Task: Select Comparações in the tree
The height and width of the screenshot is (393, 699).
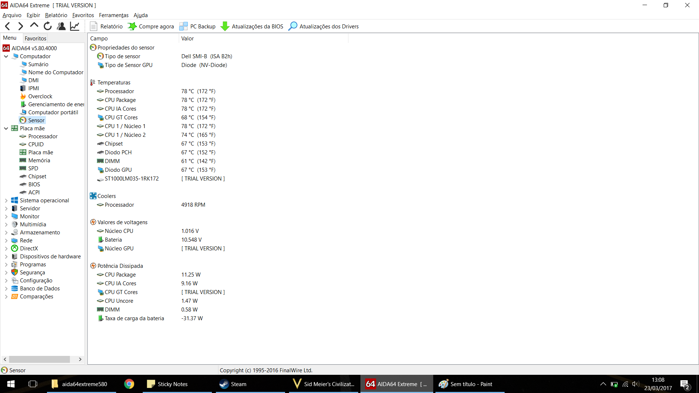Action: coord(36,297)
